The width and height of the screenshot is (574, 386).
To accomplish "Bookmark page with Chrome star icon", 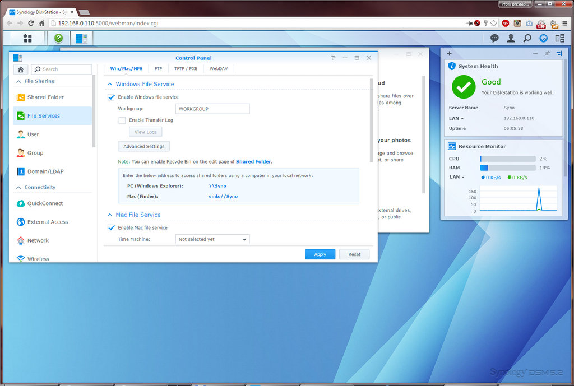I will click(494, 23).
